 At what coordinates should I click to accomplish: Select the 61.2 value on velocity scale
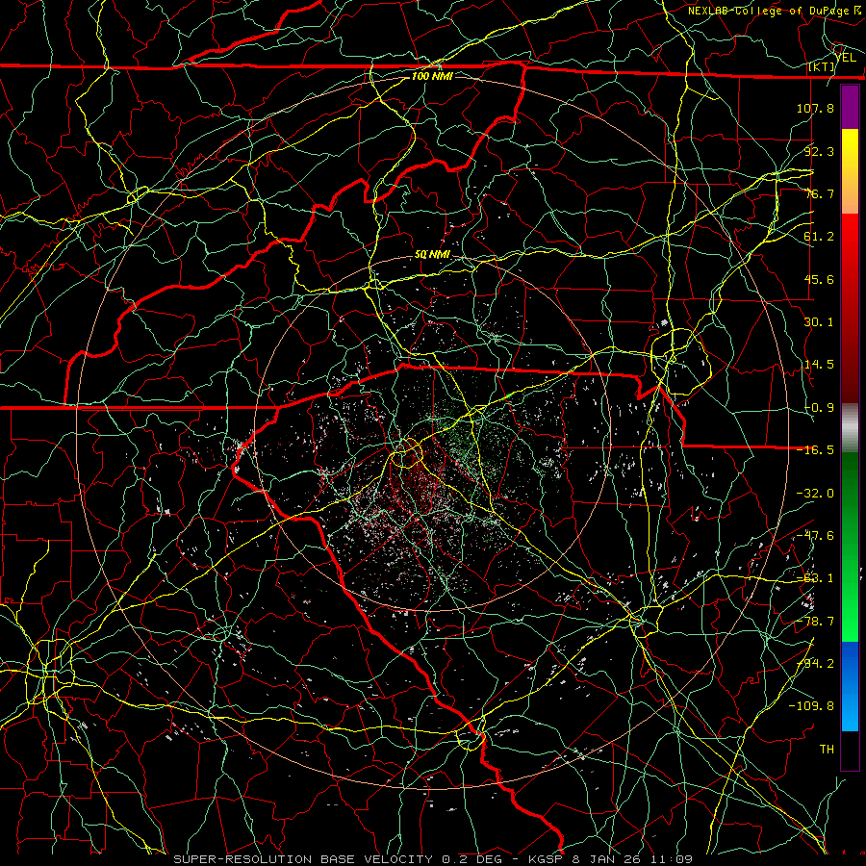(820, 237)
